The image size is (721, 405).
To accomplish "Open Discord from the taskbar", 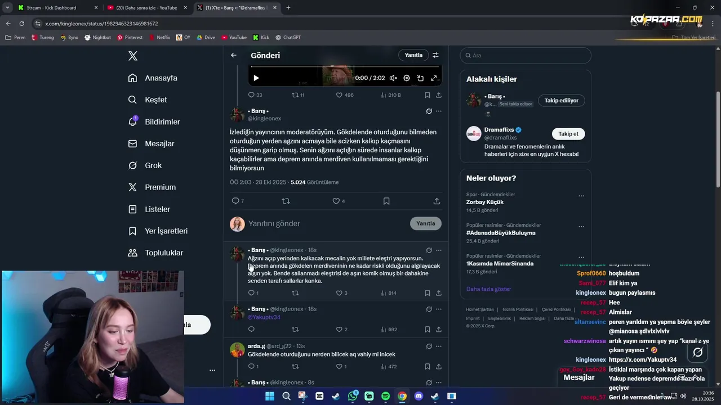I will 419,396.
